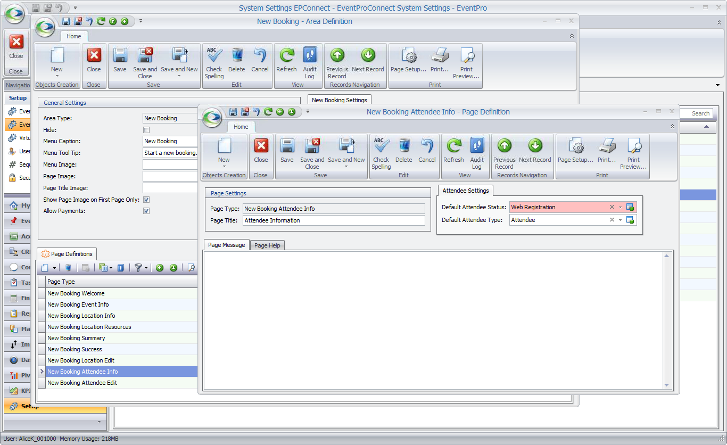Open filter funnel dropdown in Page Definitions toolbar
This screenshot has height=445, width=727.
coord(146,268)
